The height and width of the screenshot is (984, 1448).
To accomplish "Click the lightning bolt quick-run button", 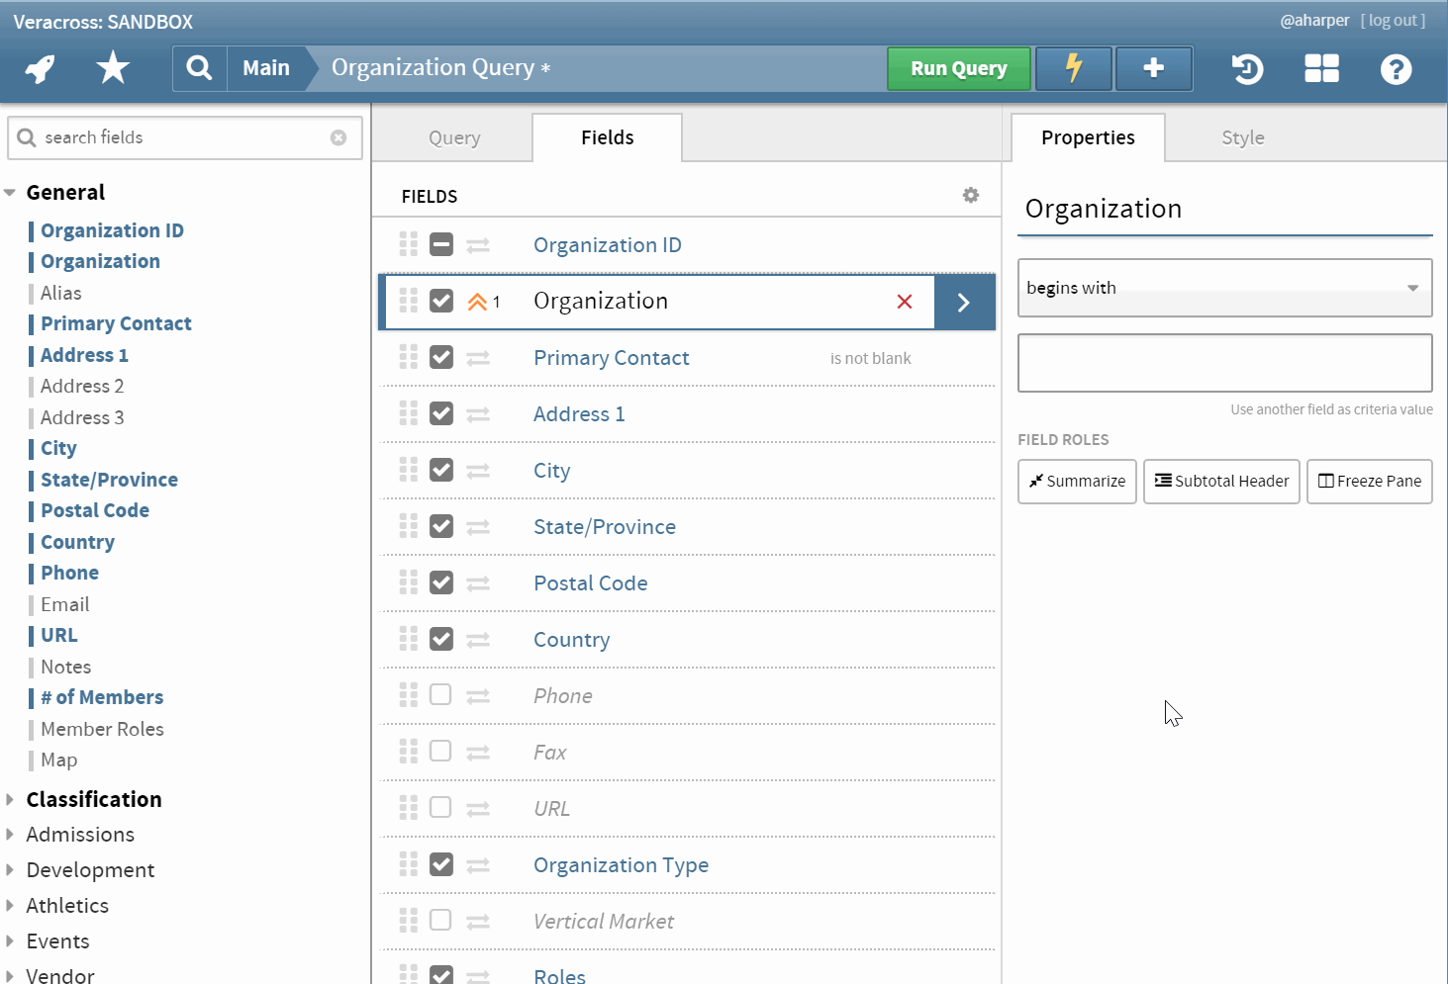I will (x=1074, y=68).
